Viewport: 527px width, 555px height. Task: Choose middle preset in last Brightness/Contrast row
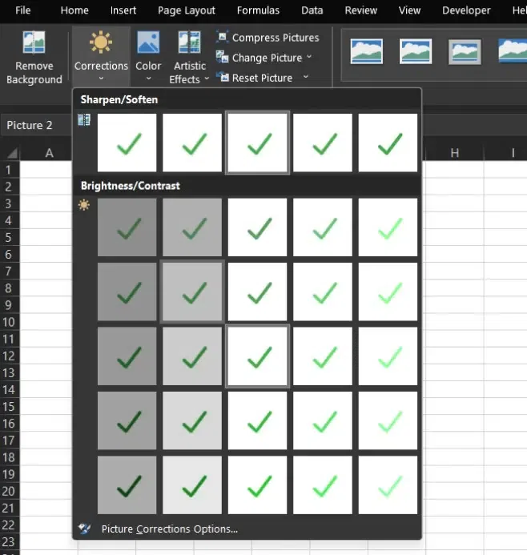(257, 485)
